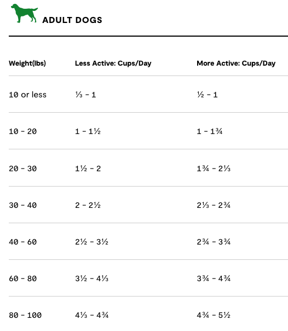The image size is (288, 331).
Task: Click the ⅓ - 1 less active value
Action: pyautogui.click(x=85, y=95)
